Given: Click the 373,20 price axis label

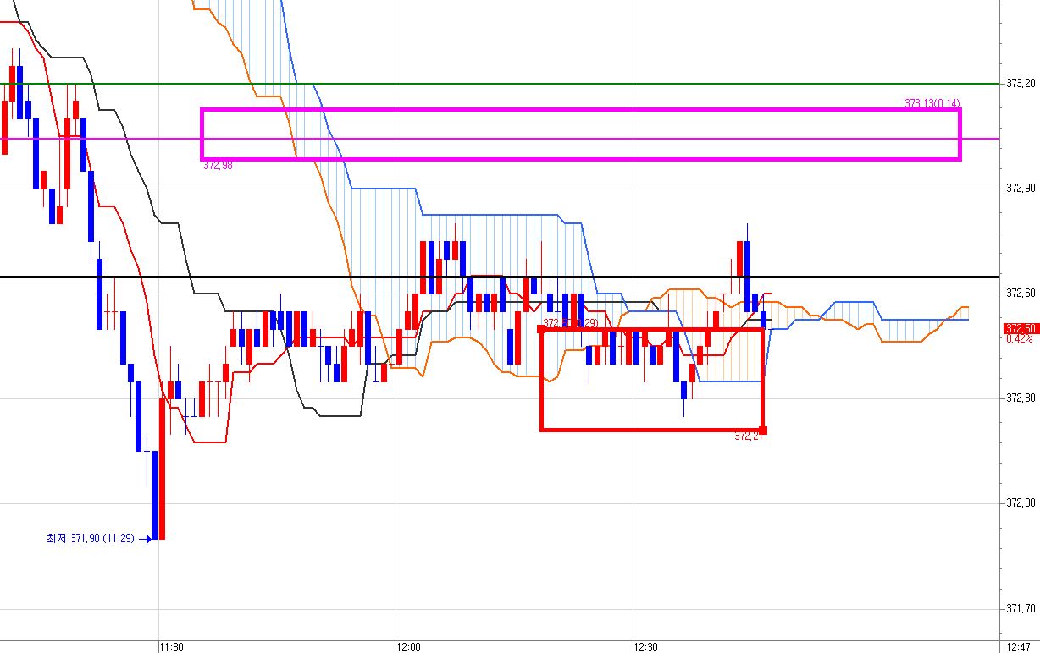Looking at the screenshot, I should click(1021, 84).
